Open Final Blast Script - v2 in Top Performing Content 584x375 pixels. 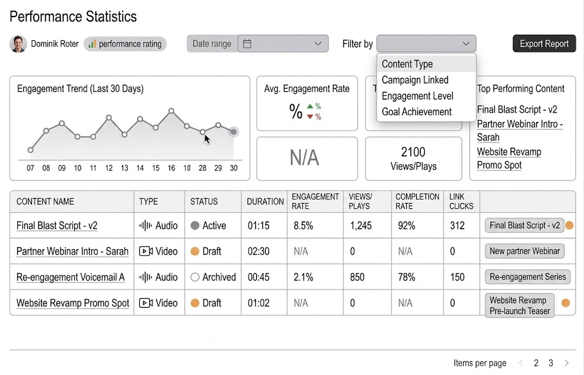(x=517, y=110)
